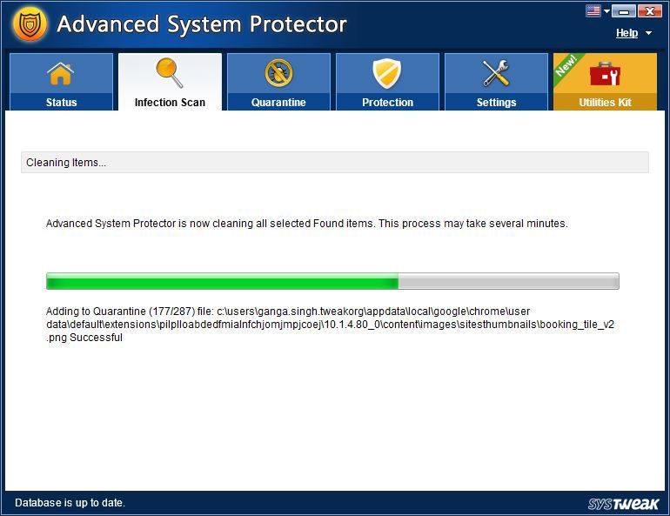Open the Help menu
The image size is (670, 516).
[x=626, y=33]
